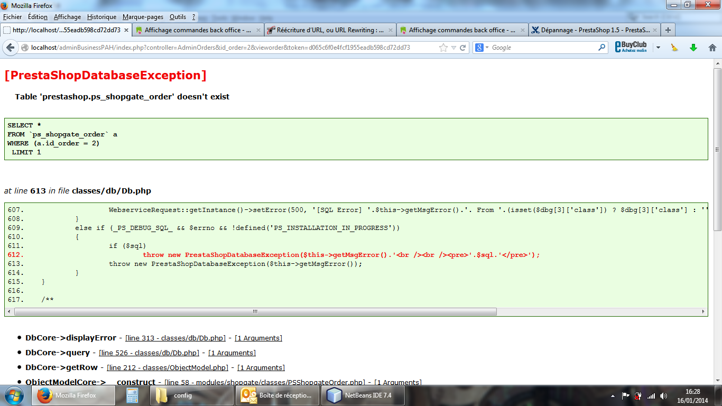Click the network signal tray icon
This screenshot has height=406, width=722.
651,395
